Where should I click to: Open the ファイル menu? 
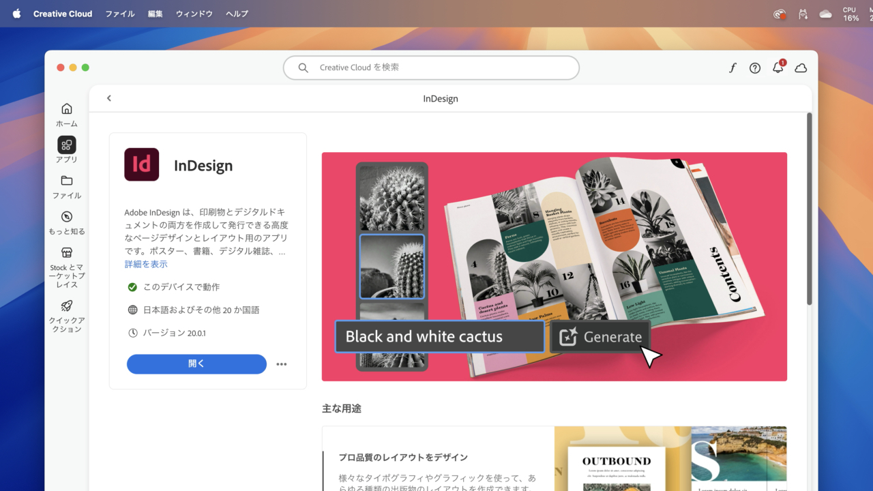click(120, 14)
